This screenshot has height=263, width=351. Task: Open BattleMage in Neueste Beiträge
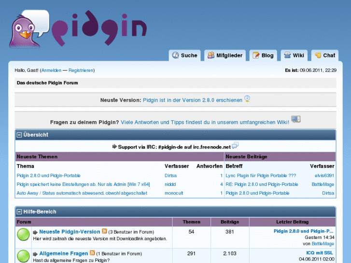point(323,184)
